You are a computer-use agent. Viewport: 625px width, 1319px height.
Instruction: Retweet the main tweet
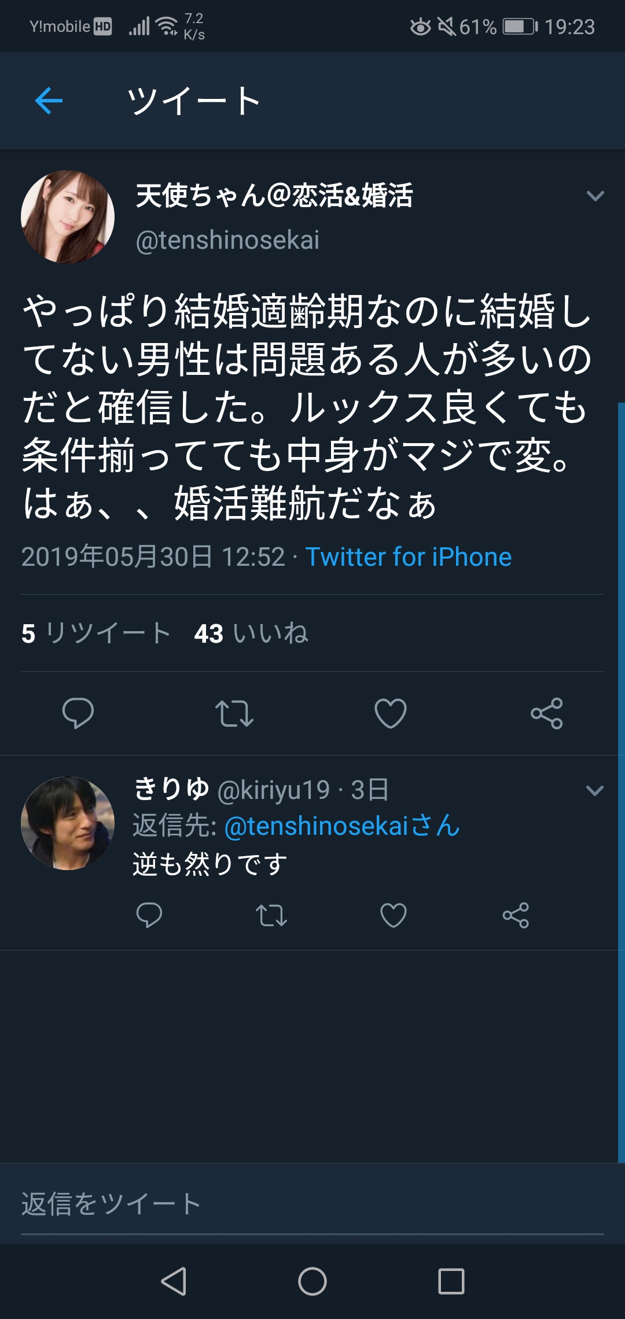click(234, 713)
